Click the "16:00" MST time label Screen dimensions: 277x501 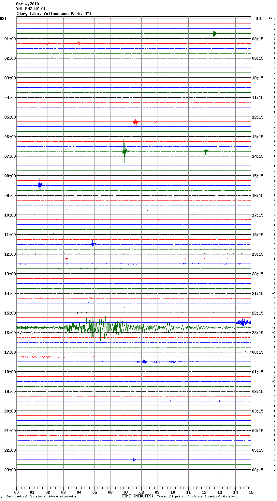[x=10, y=333]
